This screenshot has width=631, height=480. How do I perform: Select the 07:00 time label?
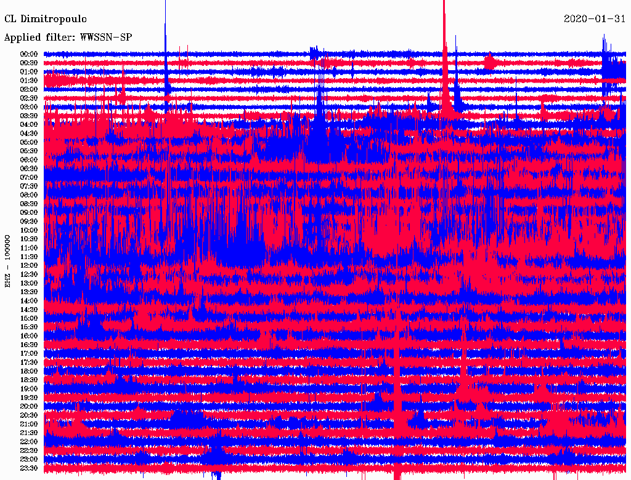(29, 177)
